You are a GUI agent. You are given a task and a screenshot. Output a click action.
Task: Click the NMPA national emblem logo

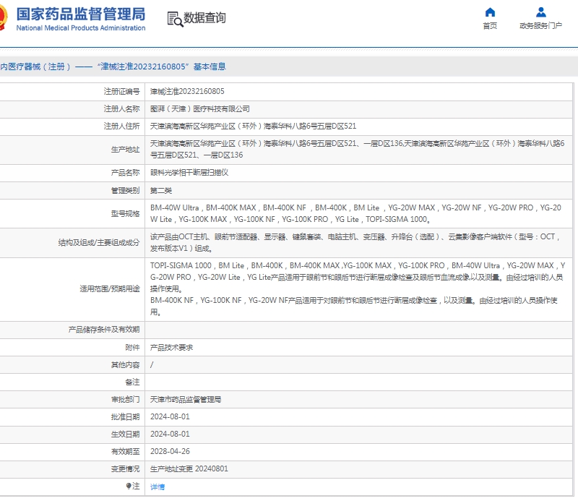tap(4, 17)
